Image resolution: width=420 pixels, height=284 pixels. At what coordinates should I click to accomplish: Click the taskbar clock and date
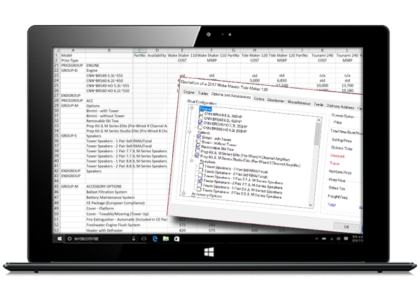pyautogui.click(x=357, y=239)
